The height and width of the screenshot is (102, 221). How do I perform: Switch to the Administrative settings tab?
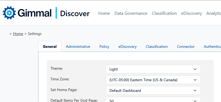(78, 46)
